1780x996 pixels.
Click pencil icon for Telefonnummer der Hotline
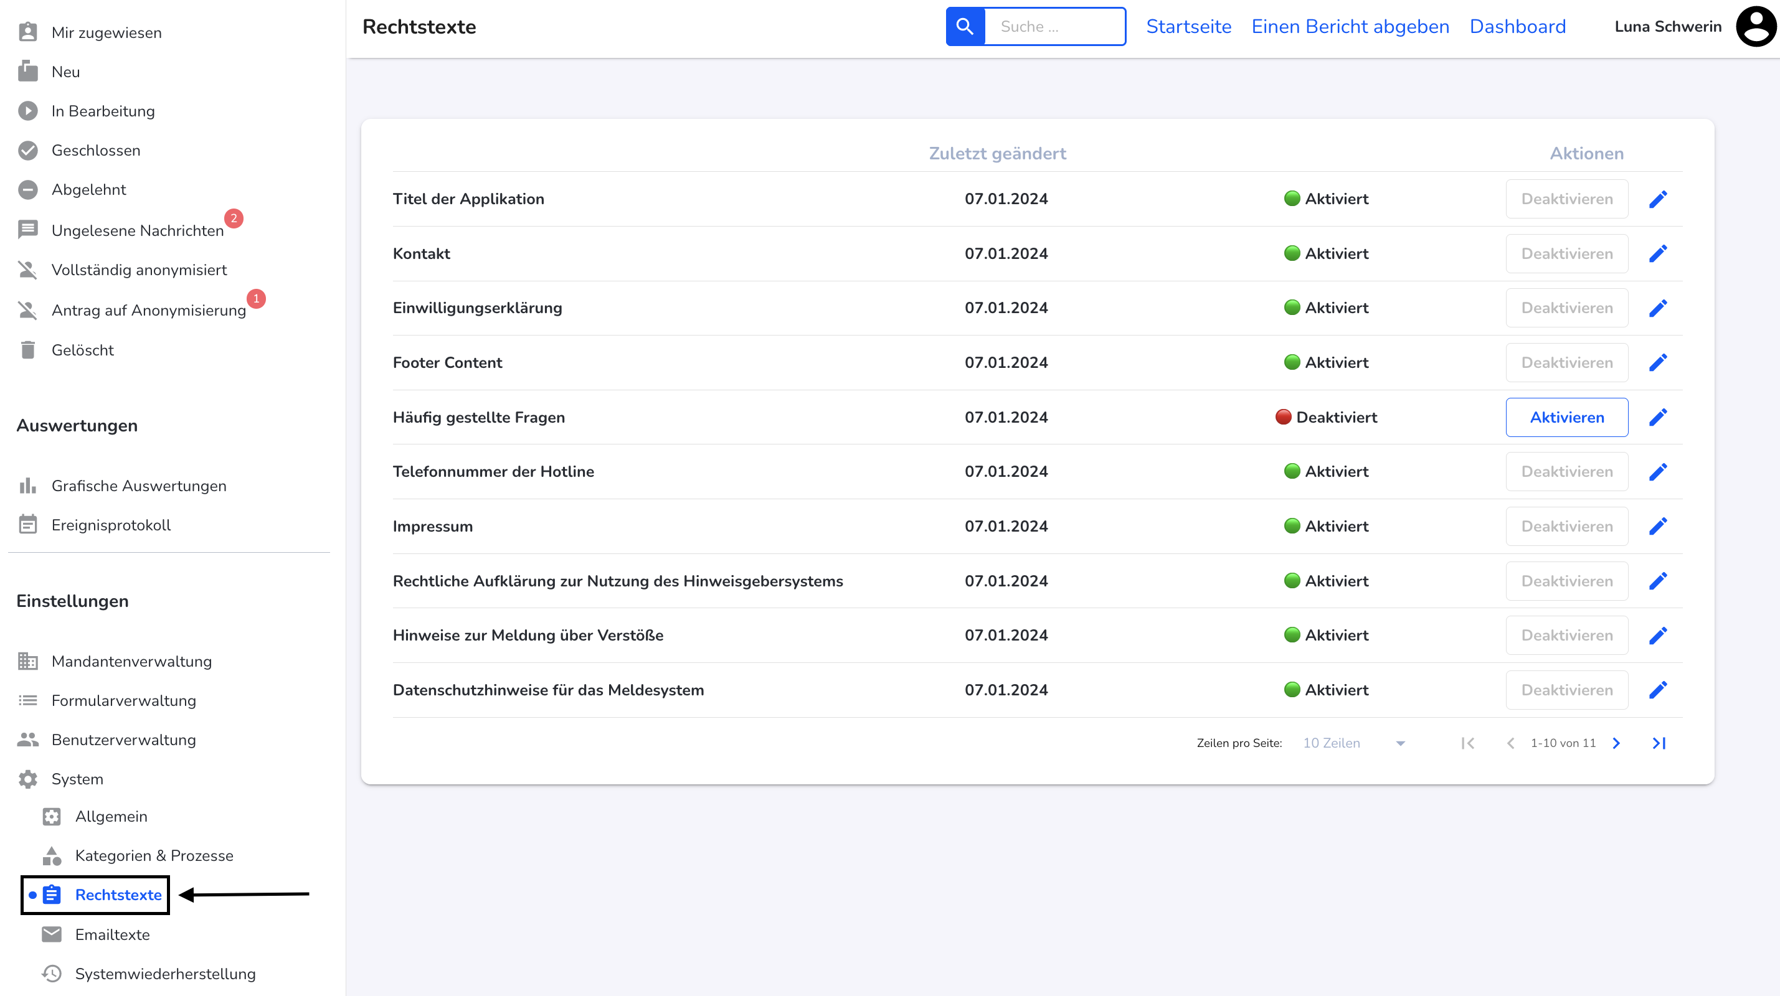[1658, 472]
